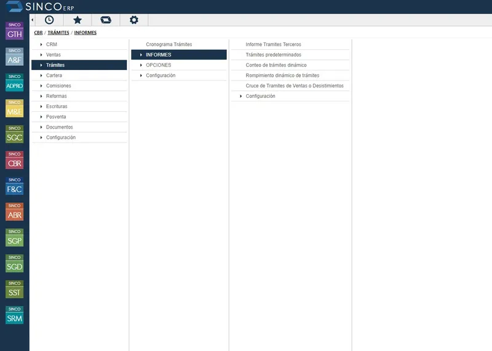Open the SINCO SGC module
This screenshot has width=492, height=351.
coord(14,134)
